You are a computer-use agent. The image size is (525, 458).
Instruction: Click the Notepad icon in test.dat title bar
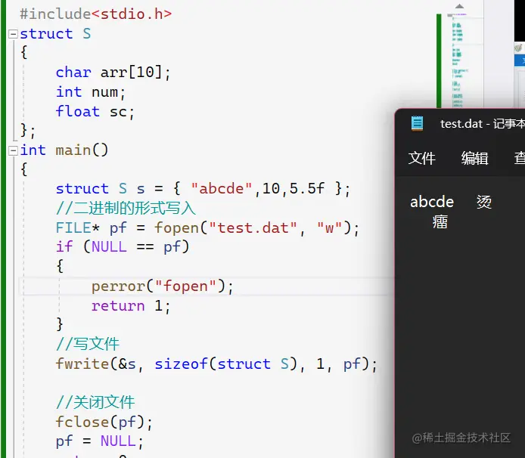[x=417, y=123]
